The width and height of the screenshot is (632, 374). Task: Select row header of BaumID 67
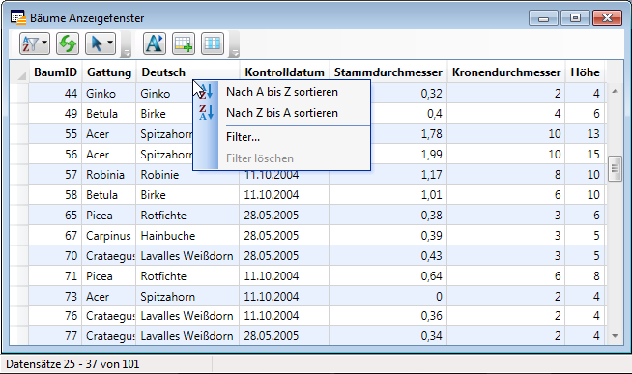tap(19, 236)
